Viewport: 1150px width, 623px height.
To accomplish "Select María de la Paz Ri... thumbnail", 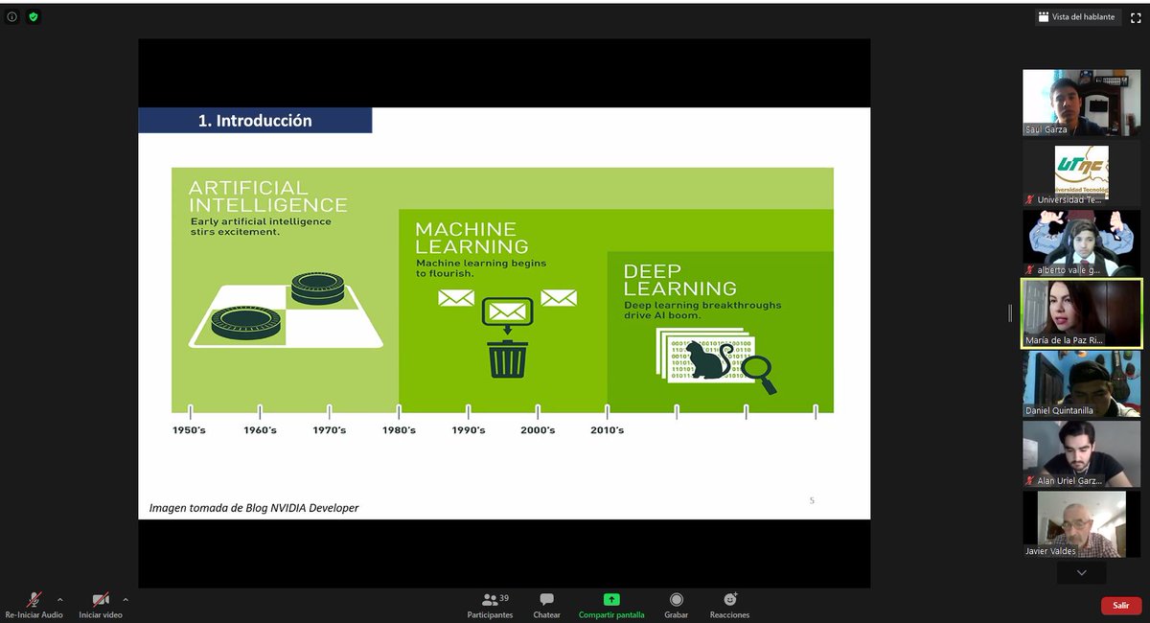I will [x=1081, y=313].
